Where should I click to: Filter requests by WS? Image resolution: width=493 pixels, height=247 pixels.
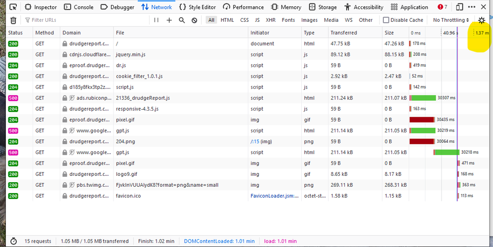348,20
